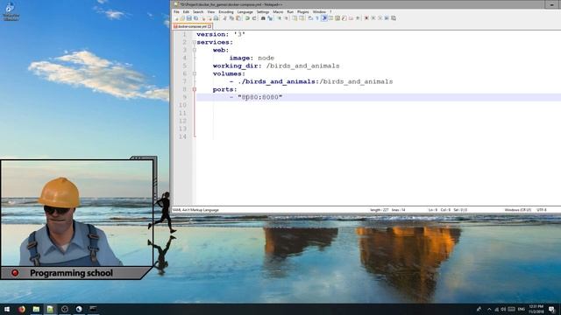
Task: Close the docker-compose.yml tab
Action: (209, 26)
